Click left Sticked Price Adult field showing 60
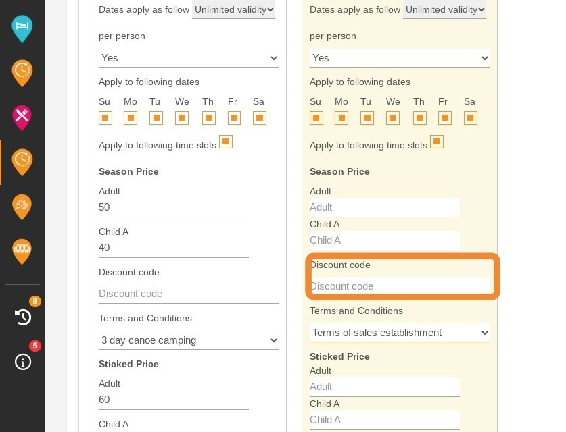 [x=174, y=400]
